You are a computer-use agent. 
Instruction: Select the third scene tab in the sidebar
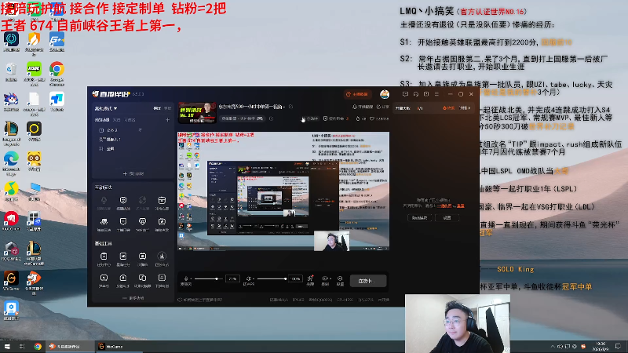(x=130, y=120)
